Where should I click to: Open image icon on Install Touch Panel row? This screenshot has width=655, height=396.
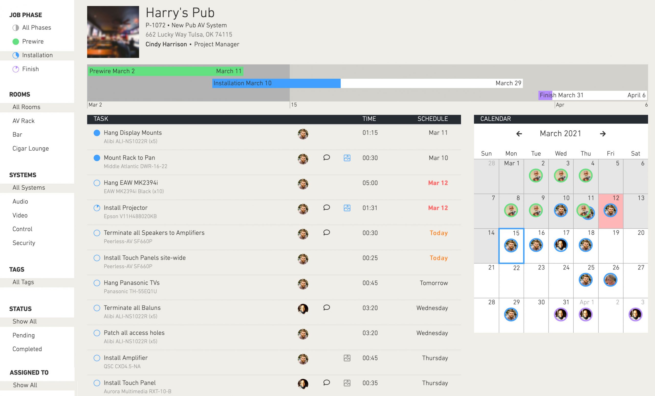pyautogui.click(x=347, y=383)
